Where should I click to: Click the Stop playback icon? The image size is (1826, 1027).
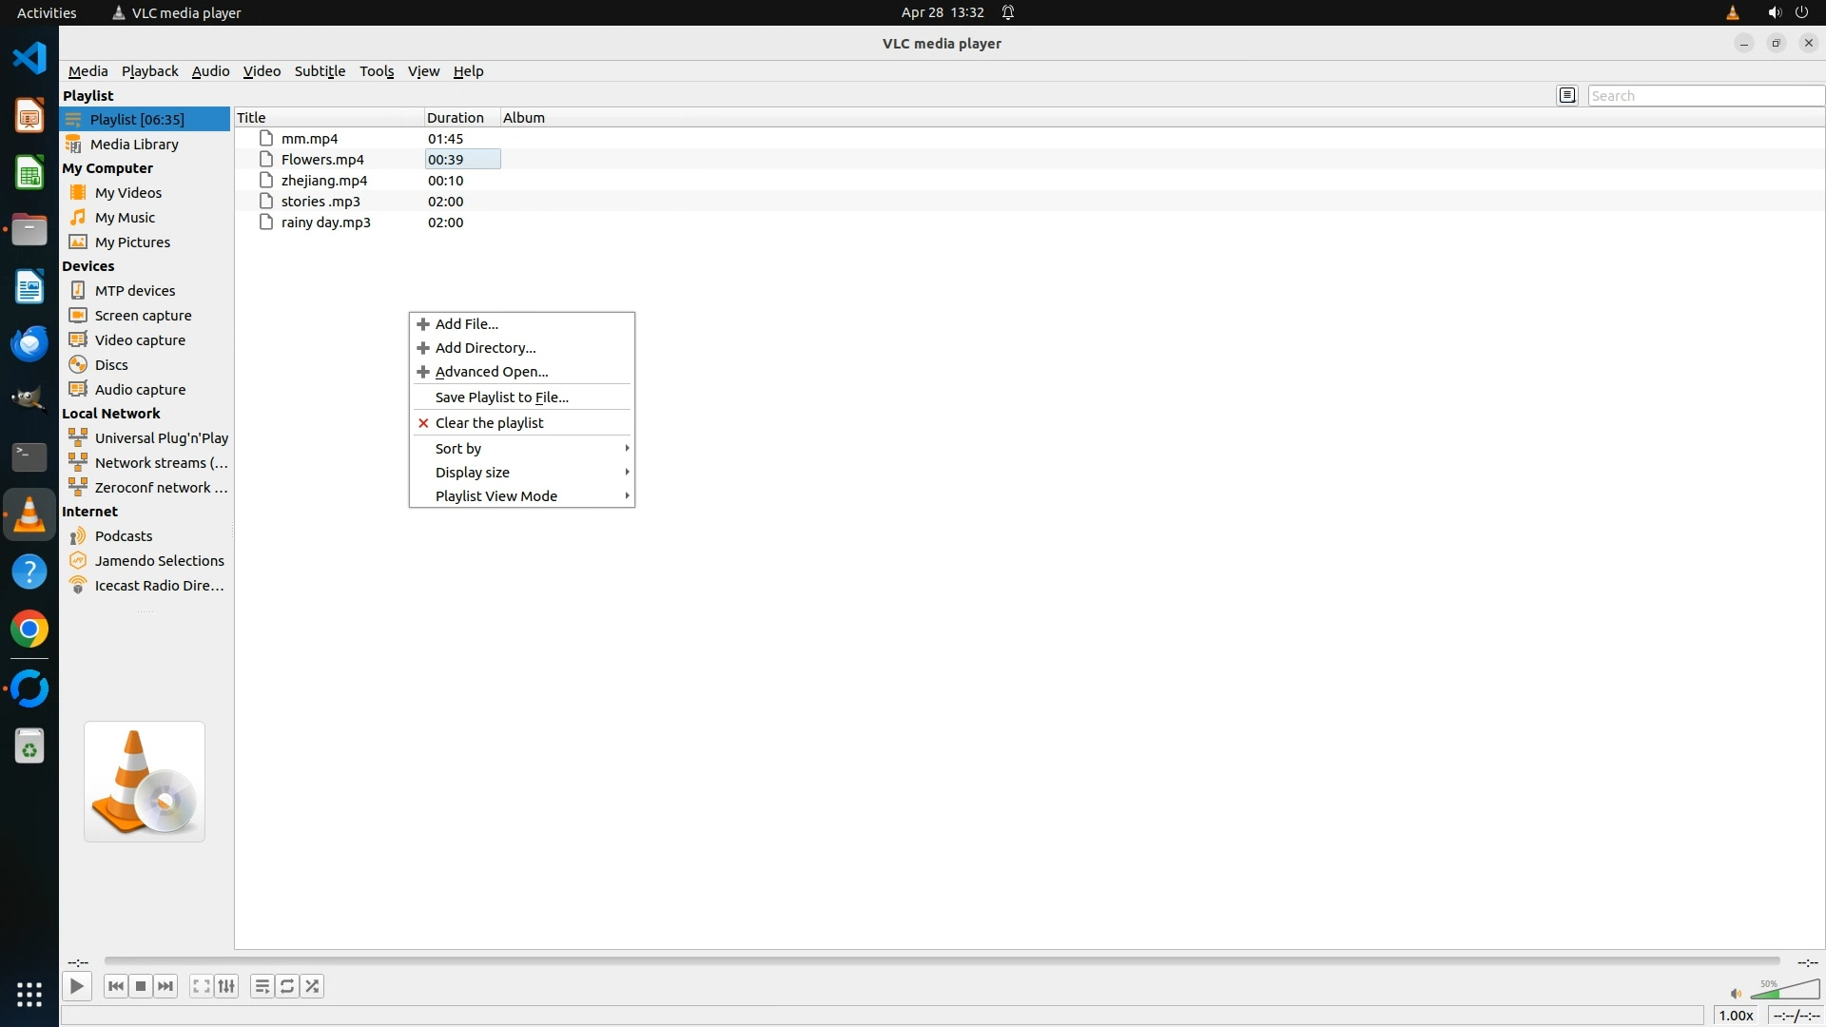coord(141,986)
